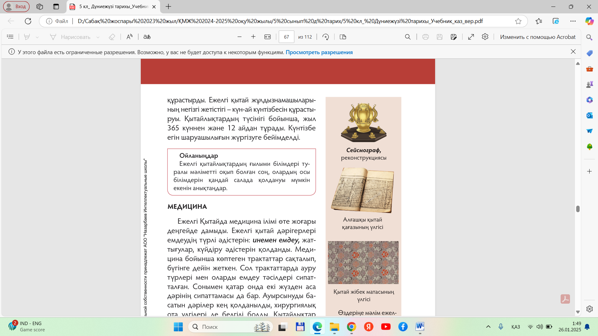Show hidden system tray icons
The image size is (598, 336).
click(488, 327)
